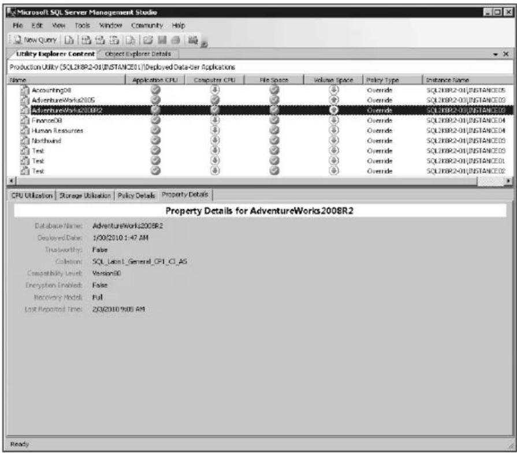Click AccountingDB Application CPU status icon
The width and height of the screenshot is (517, 453).
pyautogui.click(x=155, y=89)
